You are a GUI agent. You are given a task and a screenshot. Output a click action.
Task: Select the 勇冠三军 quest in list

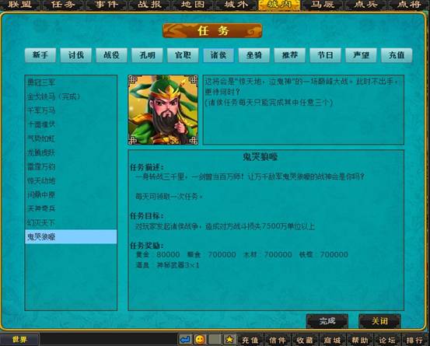click(x=71, y=82)
